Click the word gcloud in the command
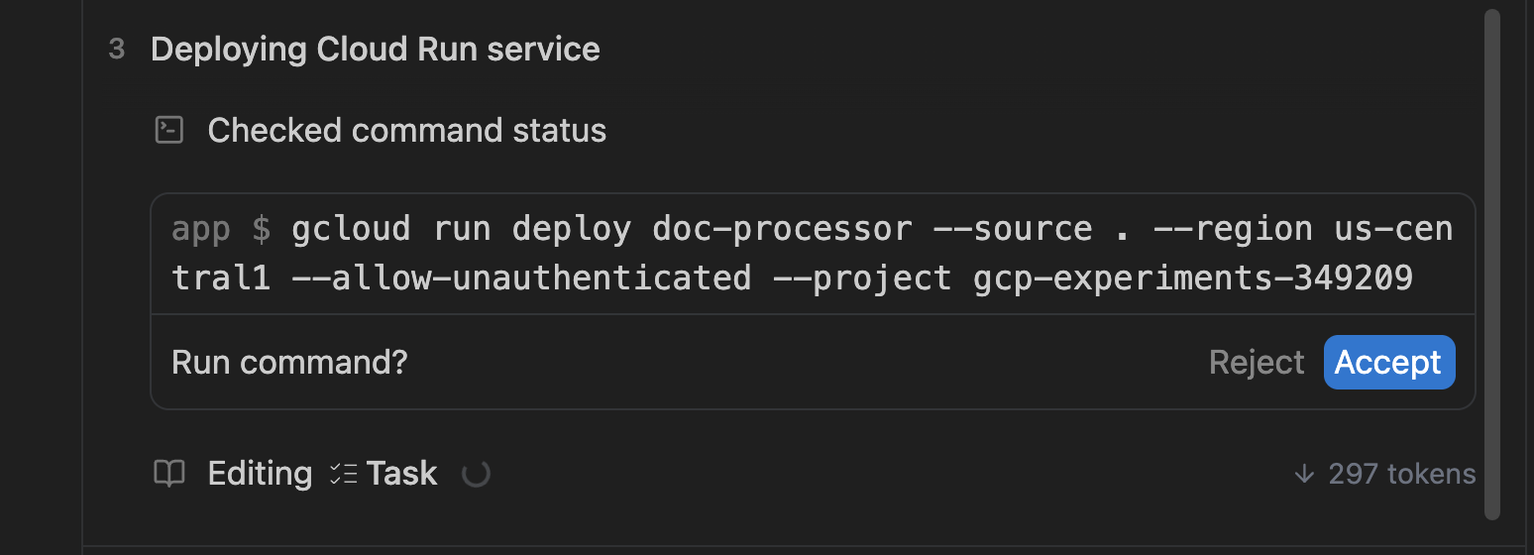This screenshot has height=555, width=1534. [351, 229]
